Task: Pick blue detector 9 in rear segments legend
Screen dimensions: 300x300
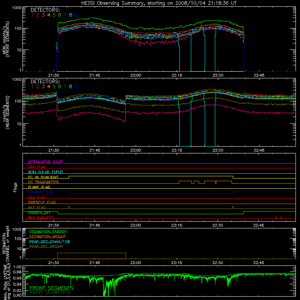Action: pyautogui.click(x=76, y=87)
